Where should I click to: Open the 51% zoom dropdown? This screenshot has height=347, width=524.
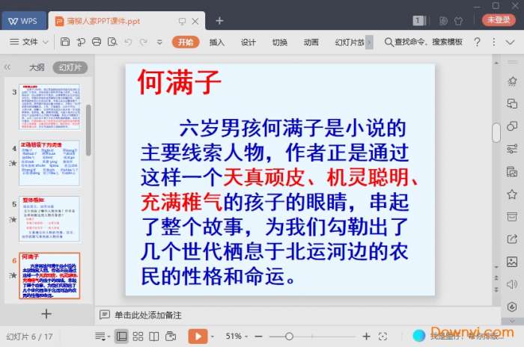(237, 336)
